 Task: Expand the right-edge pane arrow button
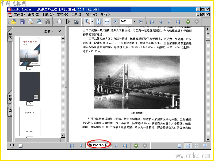click(x=208, y=29)
